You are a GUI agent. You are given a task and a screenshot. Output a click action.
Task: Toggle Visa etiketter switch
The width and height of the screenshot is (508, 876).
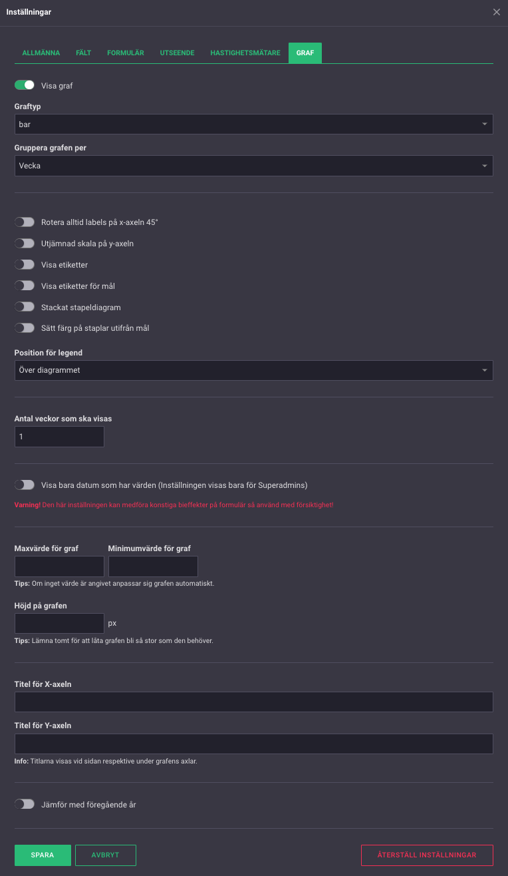click(x=25, y=264)
